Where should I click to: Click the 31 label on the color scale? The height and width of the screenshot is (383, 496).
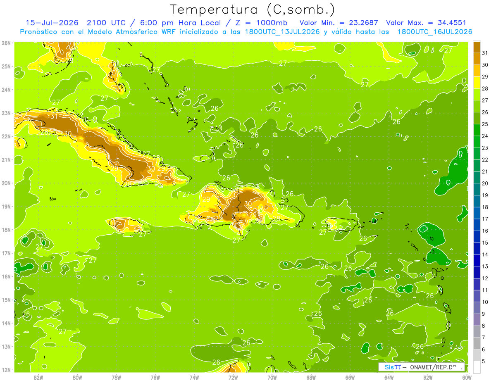pyautogui.click(x=486, y=53)
